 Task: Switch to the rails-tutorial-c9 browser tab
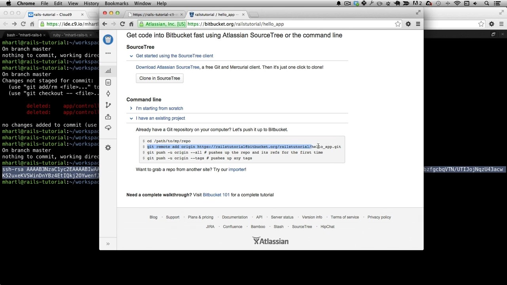156,15
